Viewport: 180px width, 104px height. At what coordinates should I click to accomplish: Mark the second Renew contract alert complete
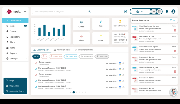[x=123, y=75]
